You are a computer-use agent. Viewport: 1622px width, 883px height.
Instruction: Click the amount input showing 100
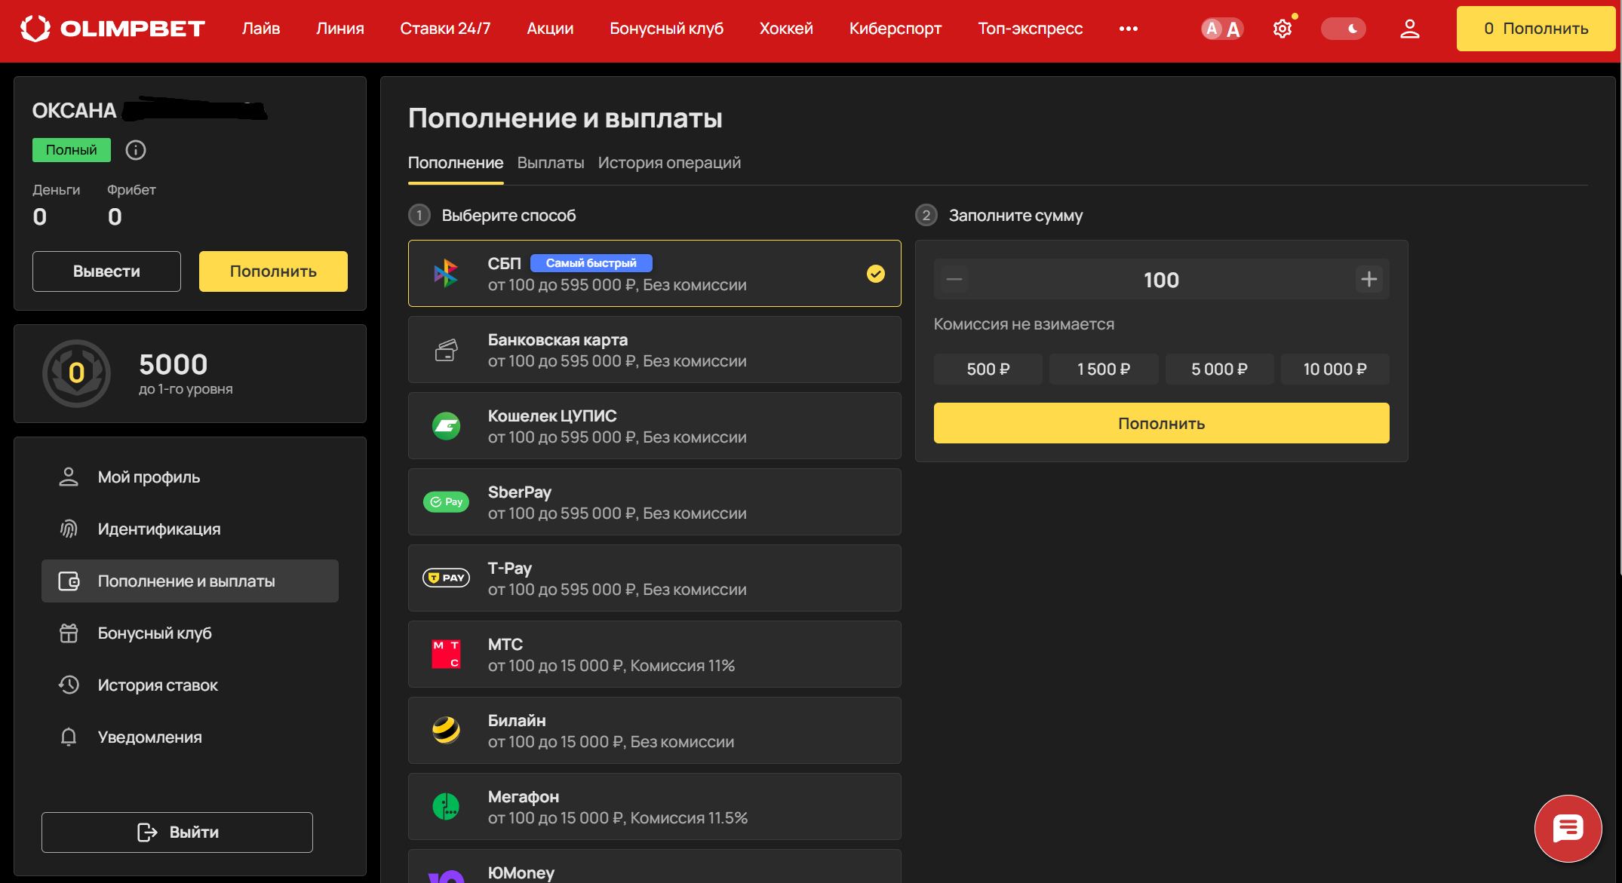tap(1161, 280)
